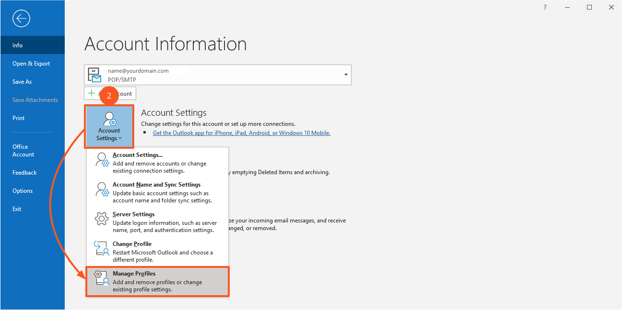Click Exit in the backstage menu

(17, 209)
